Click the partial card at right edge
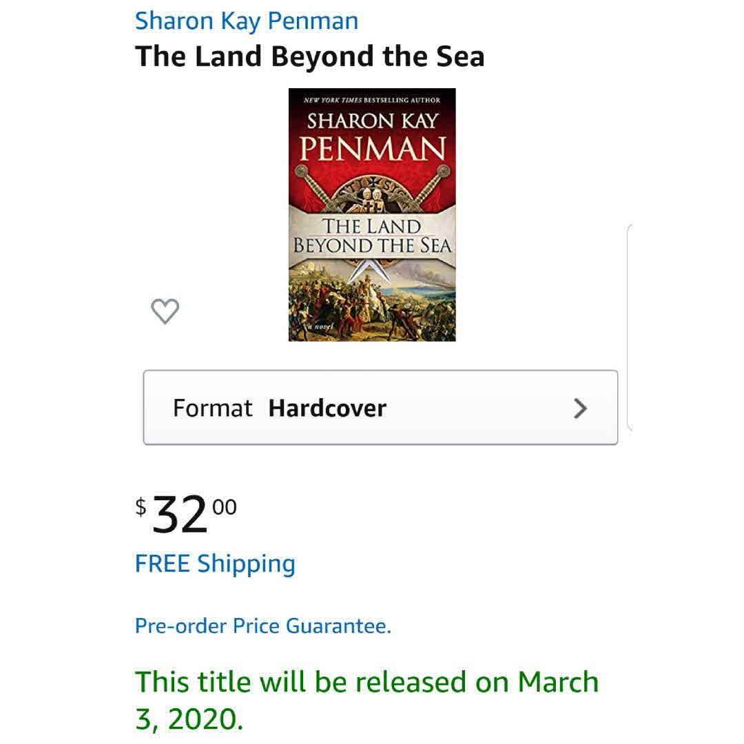Viewport: 744px width, 744px height. coord(628,327)
